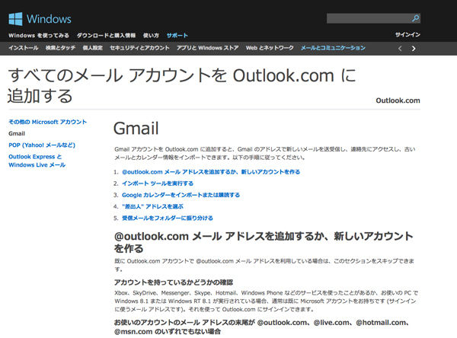457x338 pixels.
Task: Open ダウンロードと購入情報 menu
Action: (x=106, y=35)
